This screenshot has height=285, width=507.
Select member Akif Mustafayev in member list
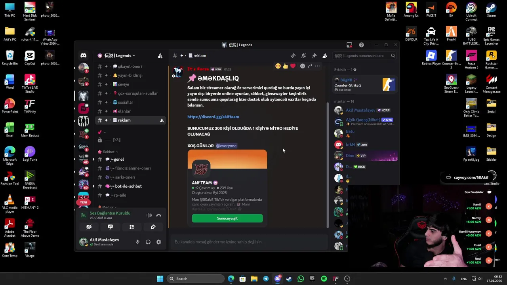(365, 110)
